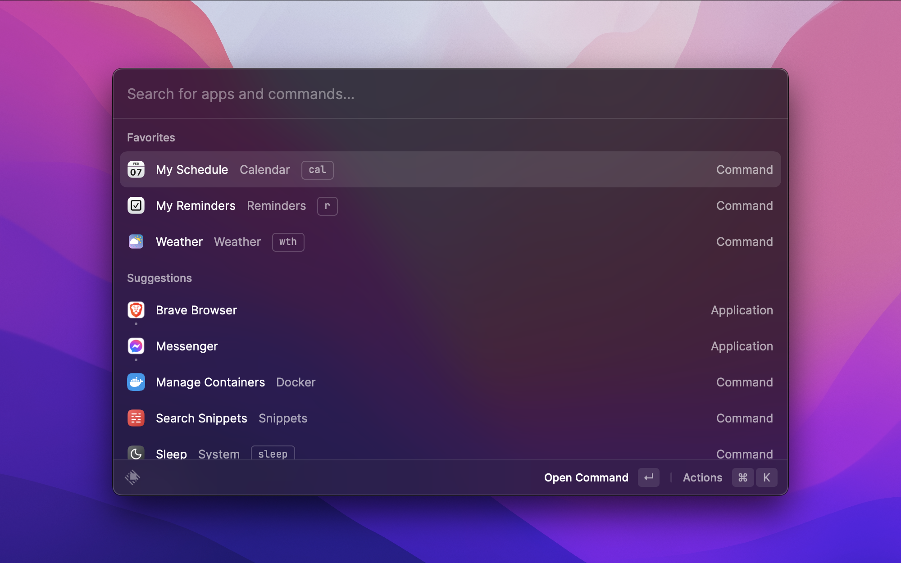The image size is (901, 563).
Task: Click the K shortcut key badge
Action: 766,477
